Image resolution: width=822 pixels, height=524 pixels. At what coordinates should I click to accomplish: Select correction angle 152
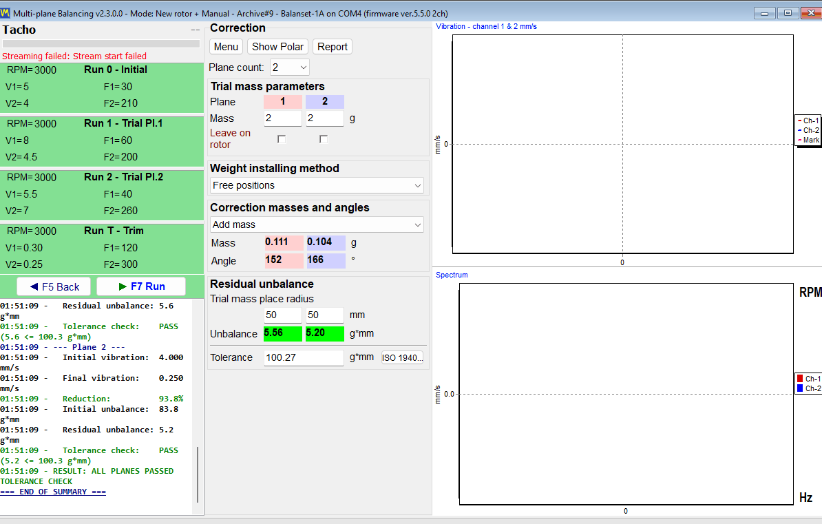click(x=284, y=260)
